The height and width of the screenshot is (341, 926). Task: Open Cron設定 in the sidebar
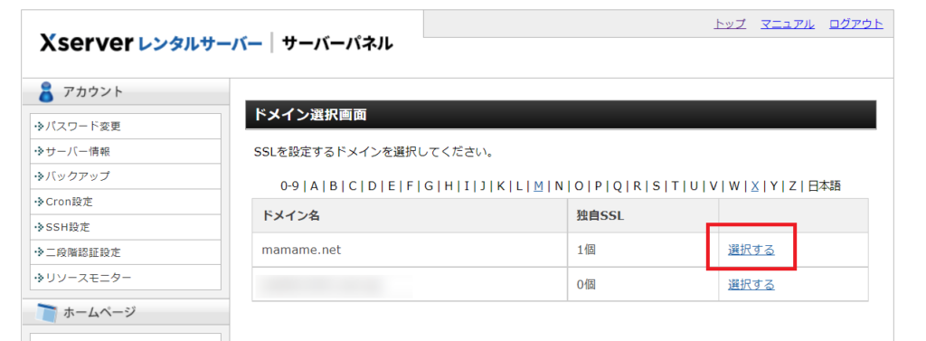pyautogui.click(x=126, y=202)
